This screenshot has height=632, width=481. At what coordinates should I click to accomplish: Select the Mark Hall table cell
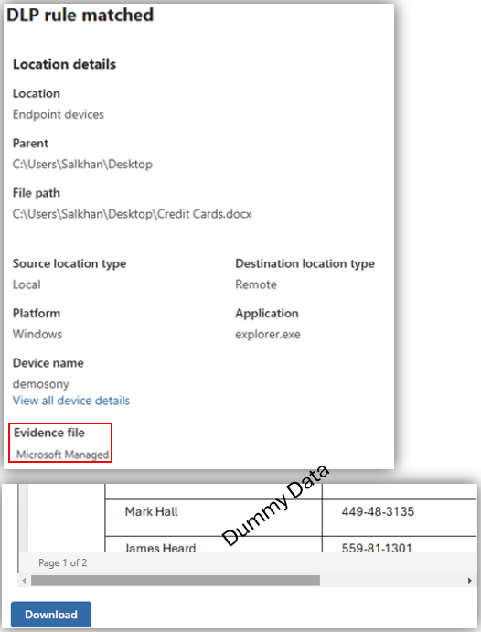pos(213,518)
